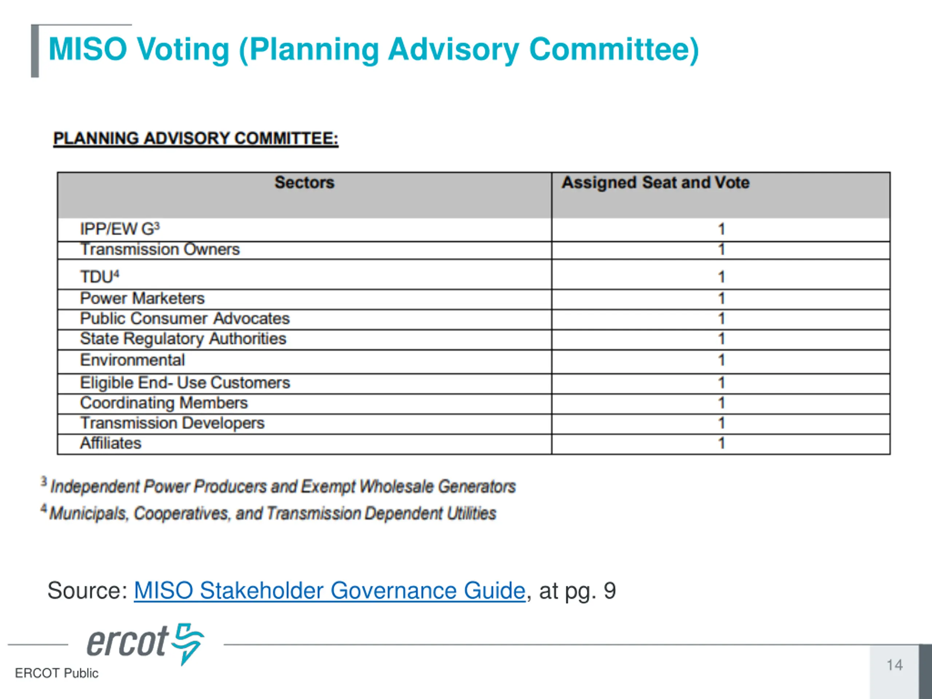
Task: Select the IPP/EWG sector row
Action: (x=474, y=229)
